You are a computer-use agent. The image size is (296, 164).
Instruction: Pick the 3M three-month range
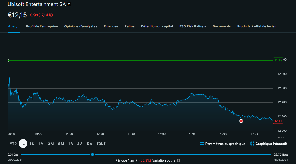[x=51, y=144]
